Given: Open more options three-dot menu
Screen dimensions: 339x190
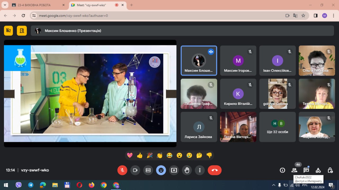Looking at the screenshot, I should pyautogui.click(x=200, y=170).
